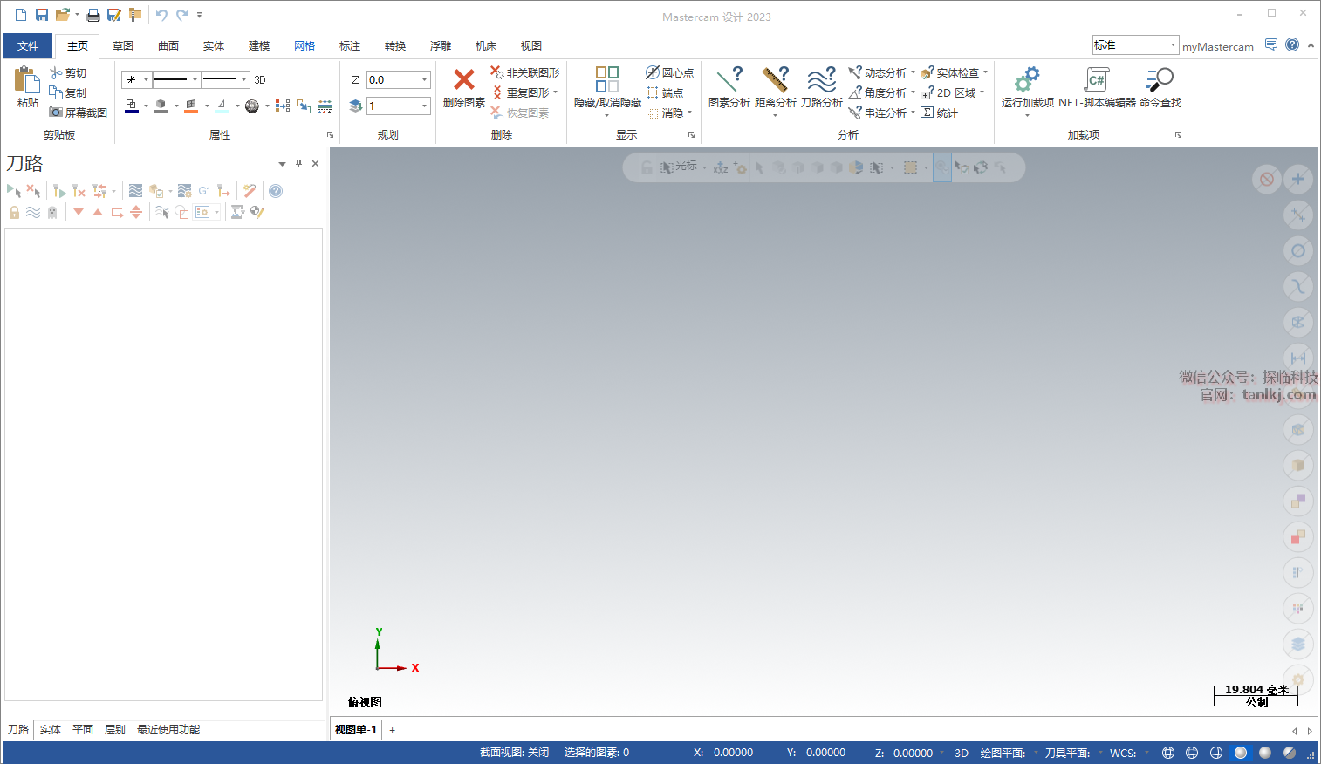The width and height of the screenshot is (1321, 764).
Task: Click regenerate selected operations tool icon
Action: (x=59, y=191)
